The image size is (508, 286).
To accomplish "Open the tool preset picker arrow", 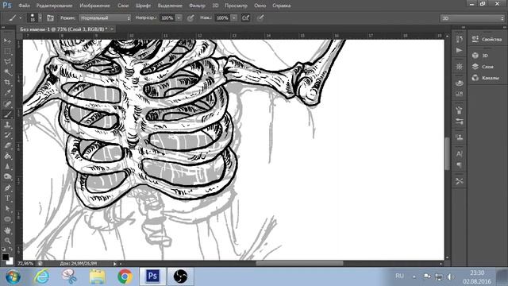I will click(x=20, y=18).
